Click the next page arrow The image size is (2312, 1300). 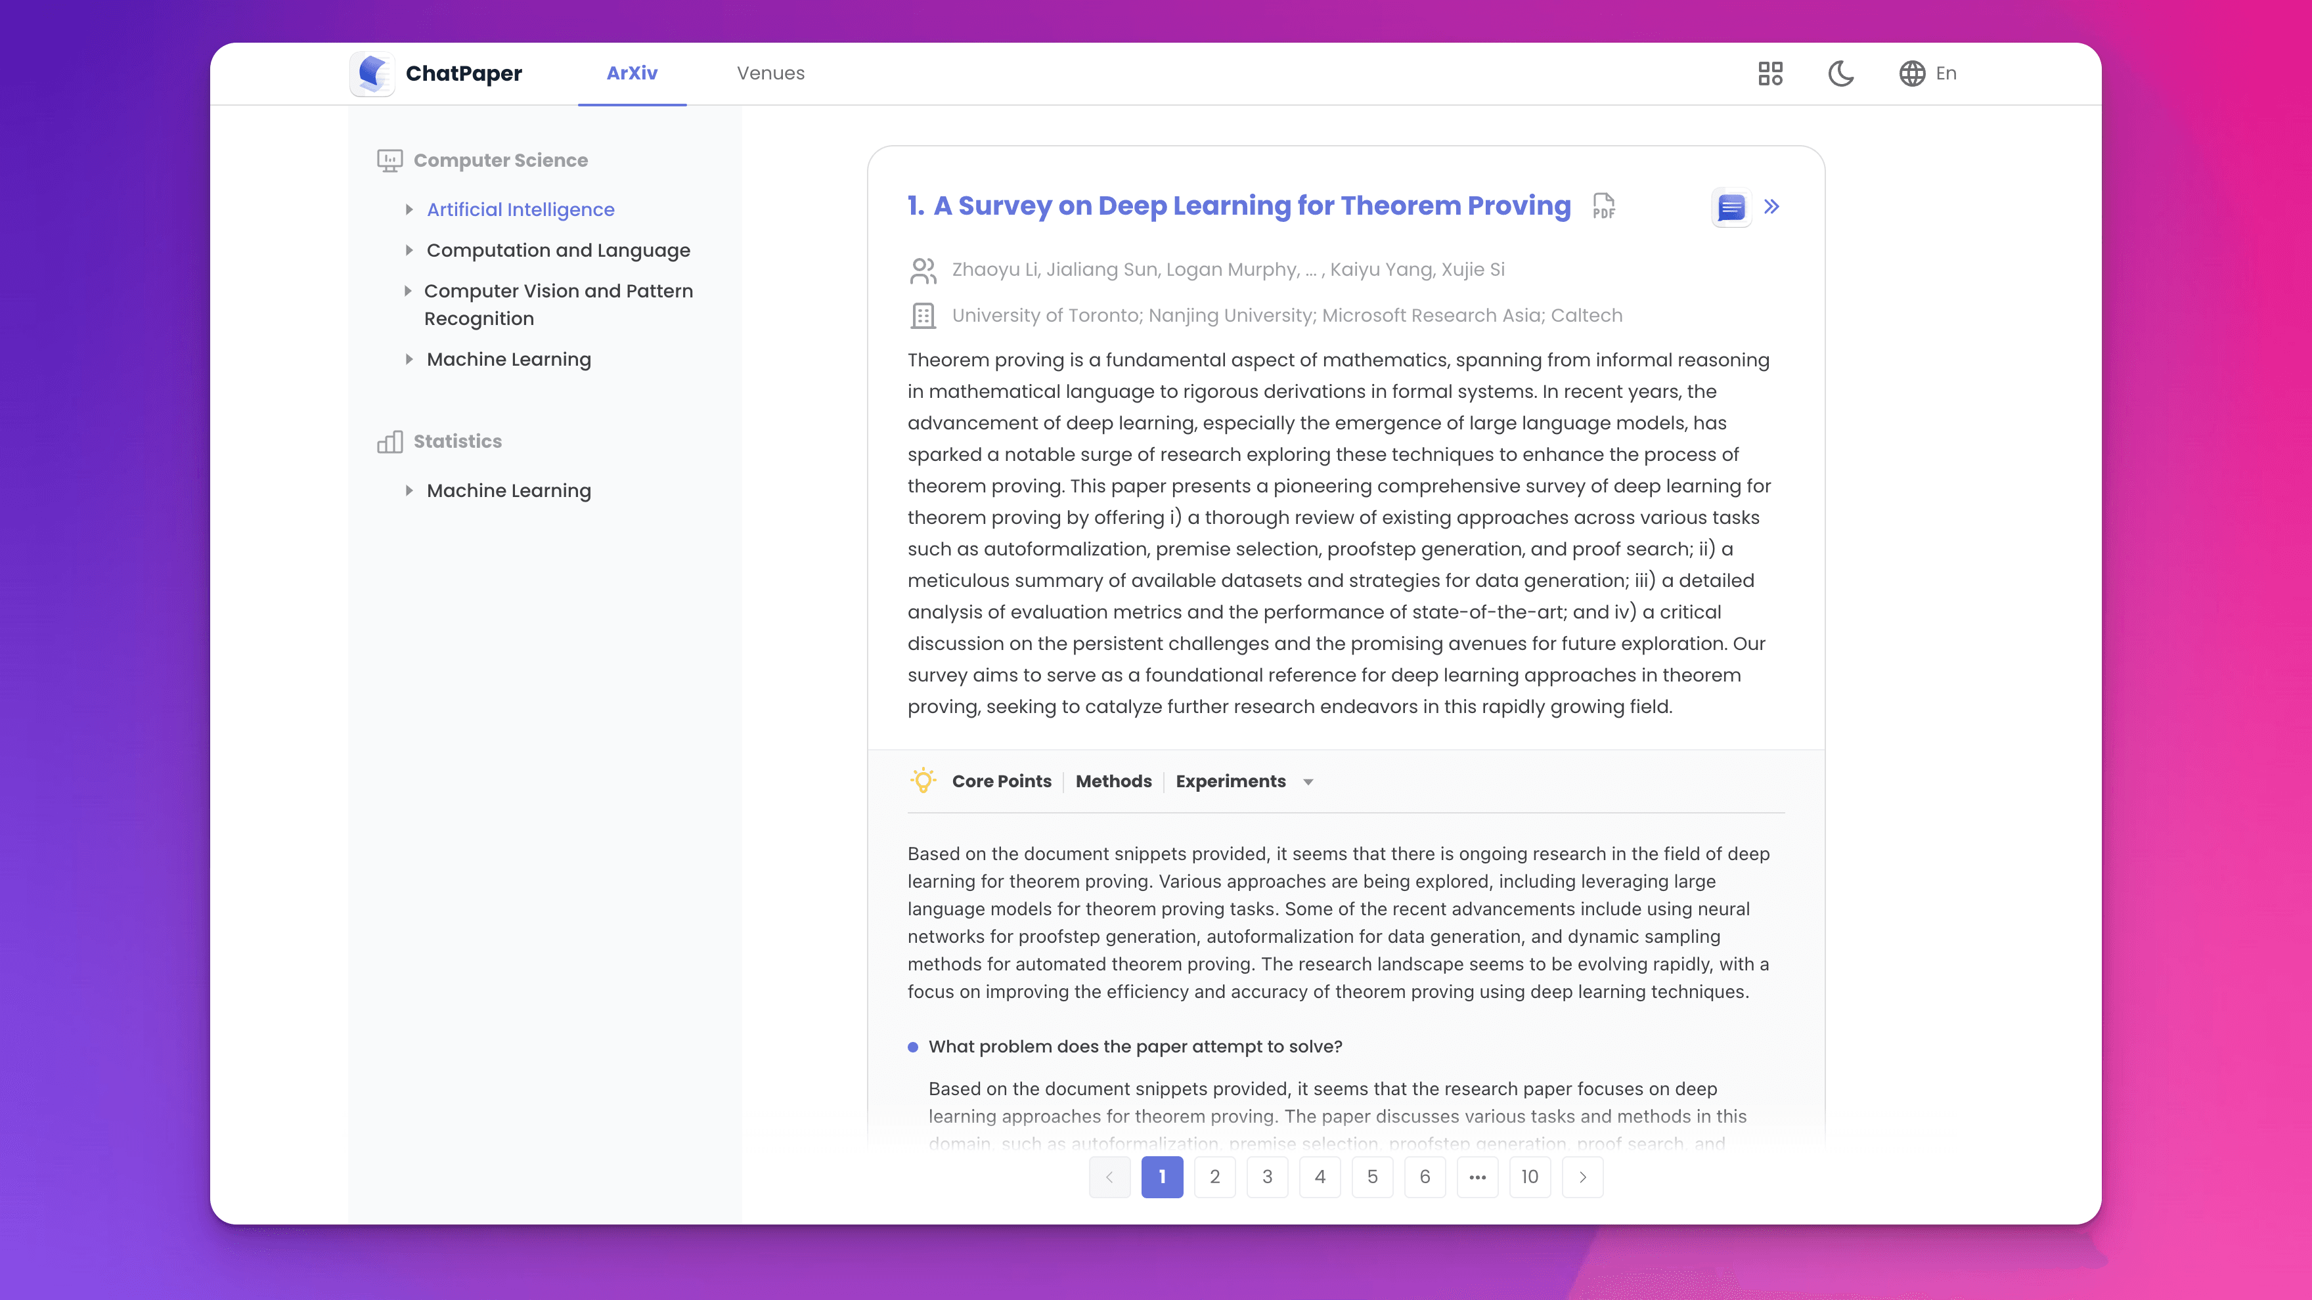(1582, 1176)
